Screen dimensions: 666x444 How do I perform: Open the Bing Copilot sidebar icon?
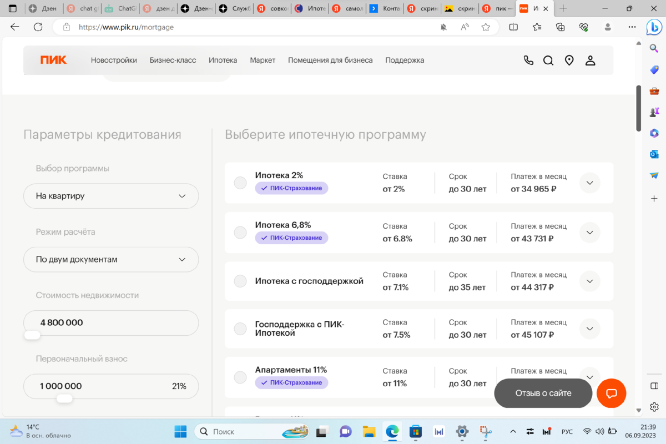pyautogui.click(x=654, y=27)
